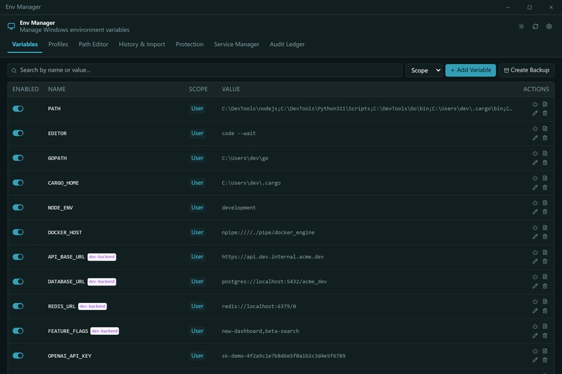Click the power icon in the DOCKER_HOST row
Image resolution: width=562 pixels, height=374 pixels.
[535, 227]
